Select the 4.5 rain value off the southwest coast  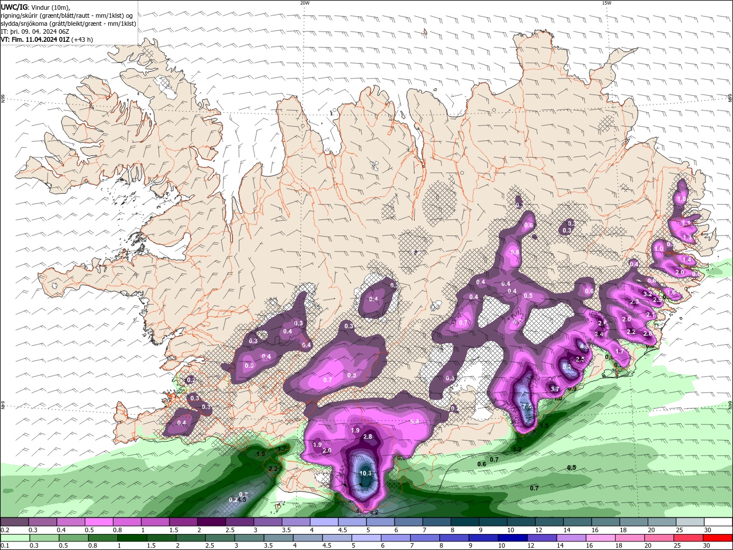tap(242, 500)
